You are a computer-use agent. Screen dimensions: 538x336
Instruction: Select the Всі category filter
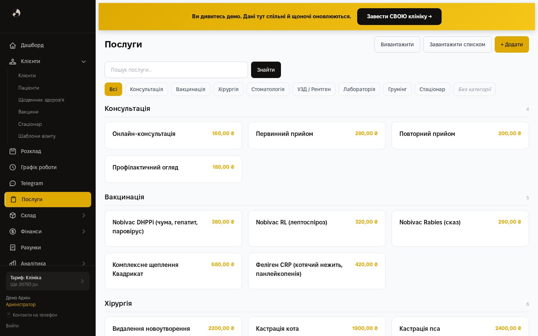113,89
